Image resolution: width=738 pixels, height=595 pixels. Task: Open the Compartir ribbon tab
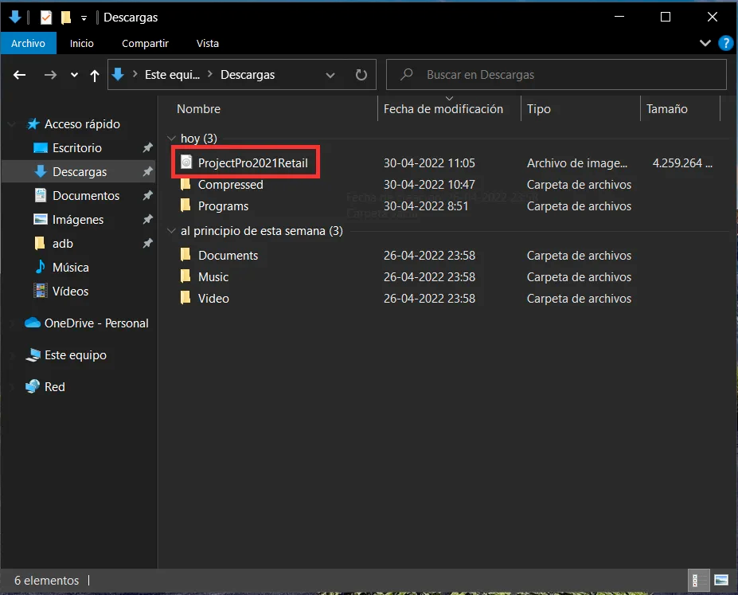click(145, 43)
